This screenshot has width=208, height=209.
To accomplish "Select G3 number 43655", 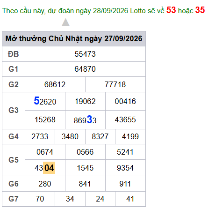I will [125, 119].
